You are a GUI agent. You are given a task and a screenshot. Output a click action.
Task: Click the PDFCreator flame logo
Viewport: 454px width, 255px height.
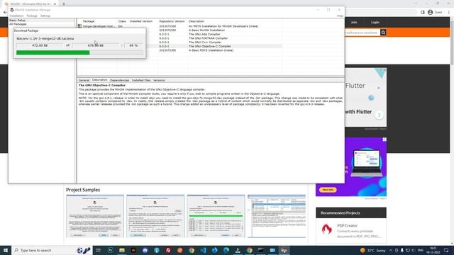[x=326, y=229]
